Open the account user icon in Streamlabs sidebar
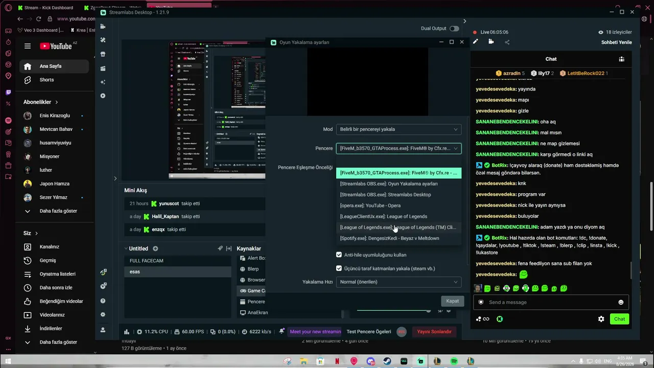The height and width of the screenshot is (368, 654). tap(103, 330)
